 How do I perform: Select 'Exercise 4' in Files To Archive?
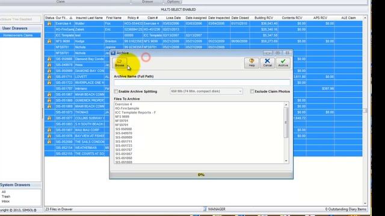coord(123,104)
